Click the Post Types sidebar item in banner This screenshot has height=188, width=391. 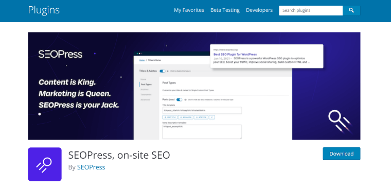coord(146,84)
